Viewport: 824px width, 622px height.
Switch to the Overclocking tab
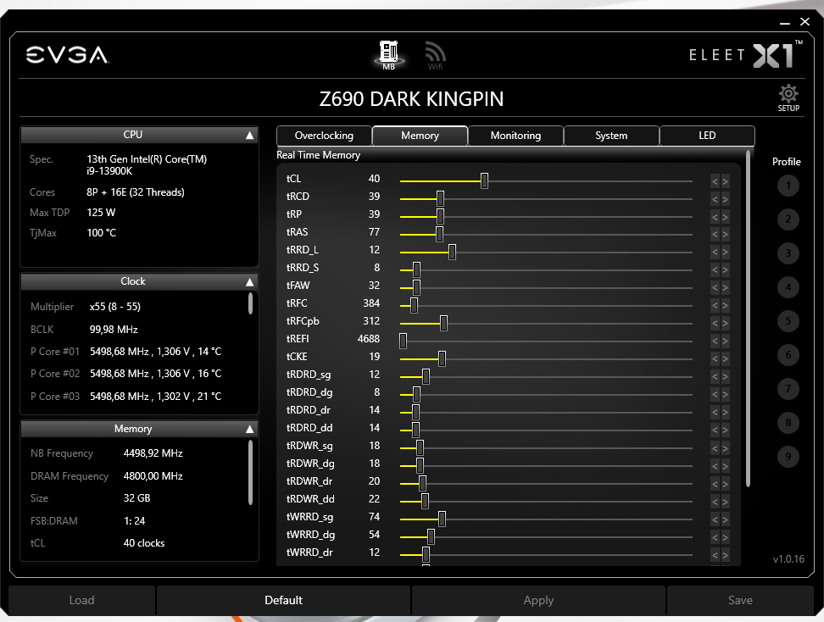pos(323,135)
